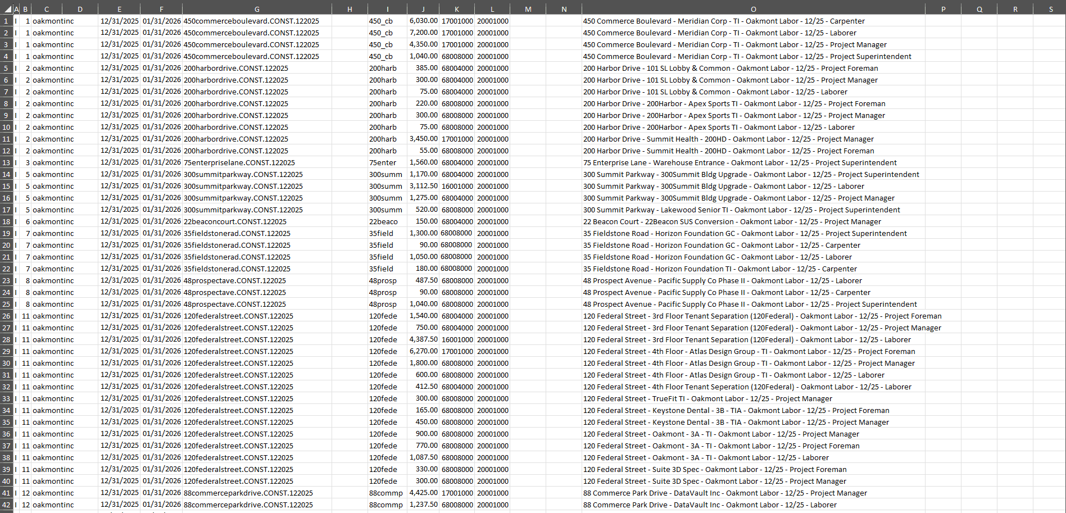
Task: Select column C header
Action: click(46, 9)
